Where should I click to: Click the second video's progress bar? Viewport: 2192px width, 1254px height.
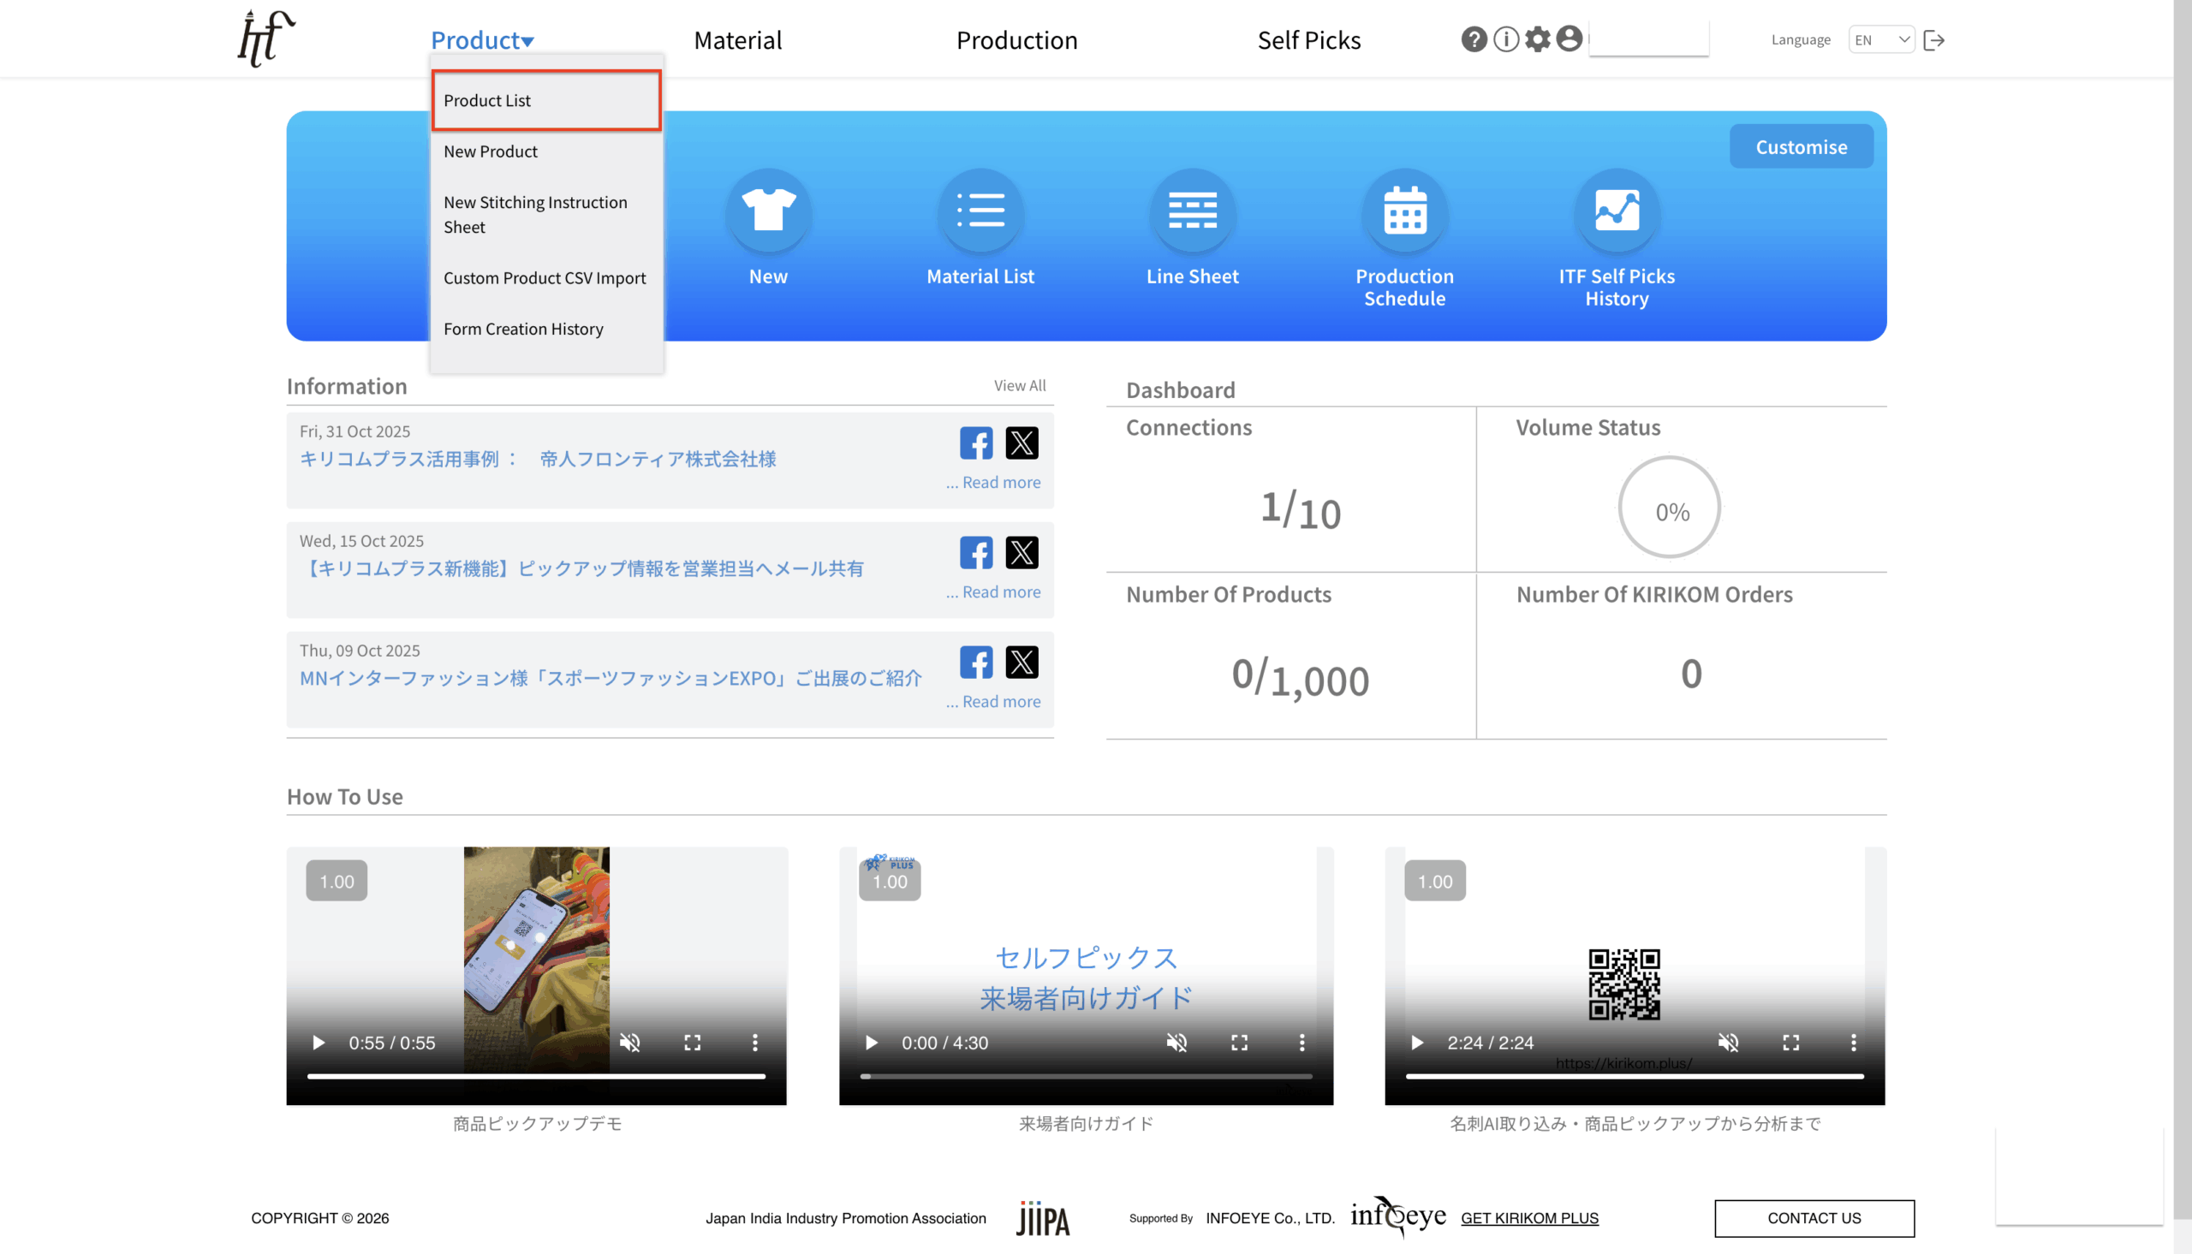(1085, 1077)
